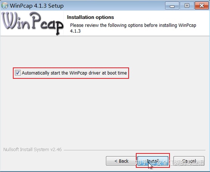
Task: Abort setup with the Cancel button
Action: point(189,161)
